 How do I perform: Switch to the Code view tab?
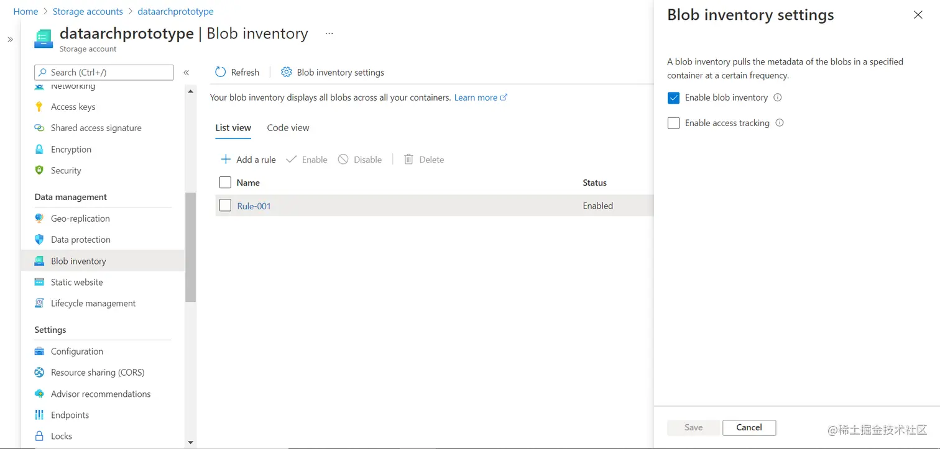(288, 127)
